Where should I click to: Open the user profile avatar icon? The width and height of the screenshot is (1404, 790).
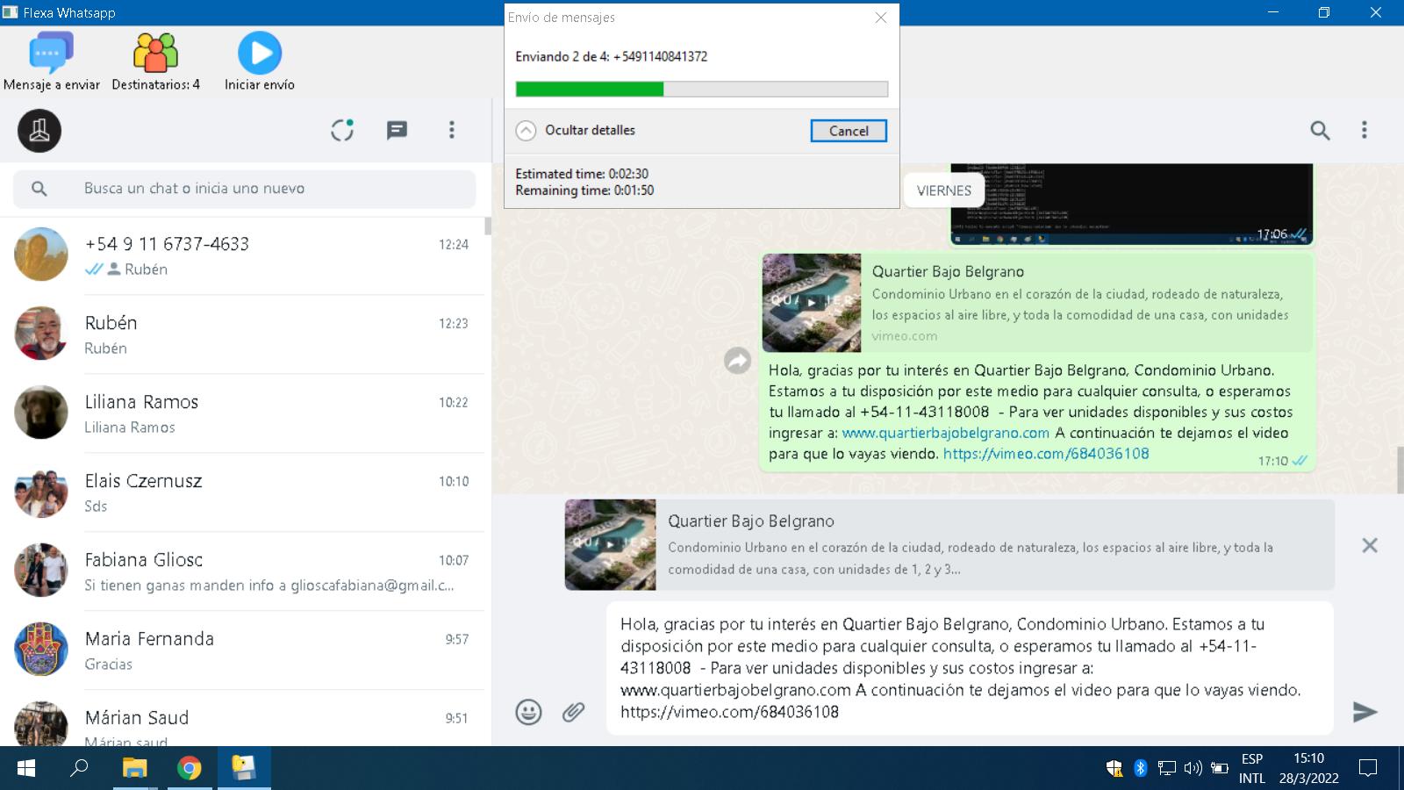[39, 131]
